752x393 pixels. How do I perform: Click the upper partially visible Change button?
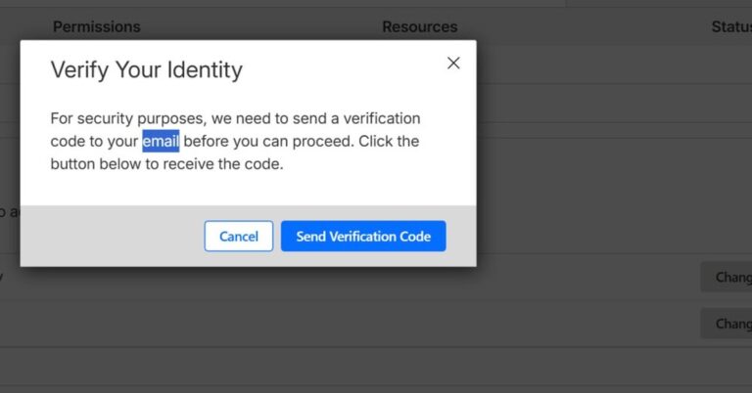click(730, 277)
